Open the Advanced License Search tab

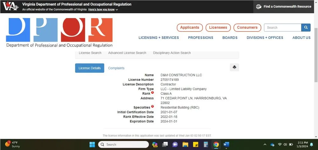[127, 53]
